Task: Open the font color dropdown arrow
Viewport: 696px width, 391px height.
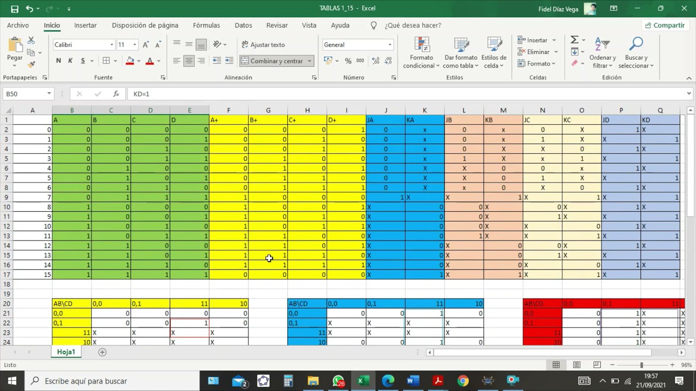Action: [158, 61]
